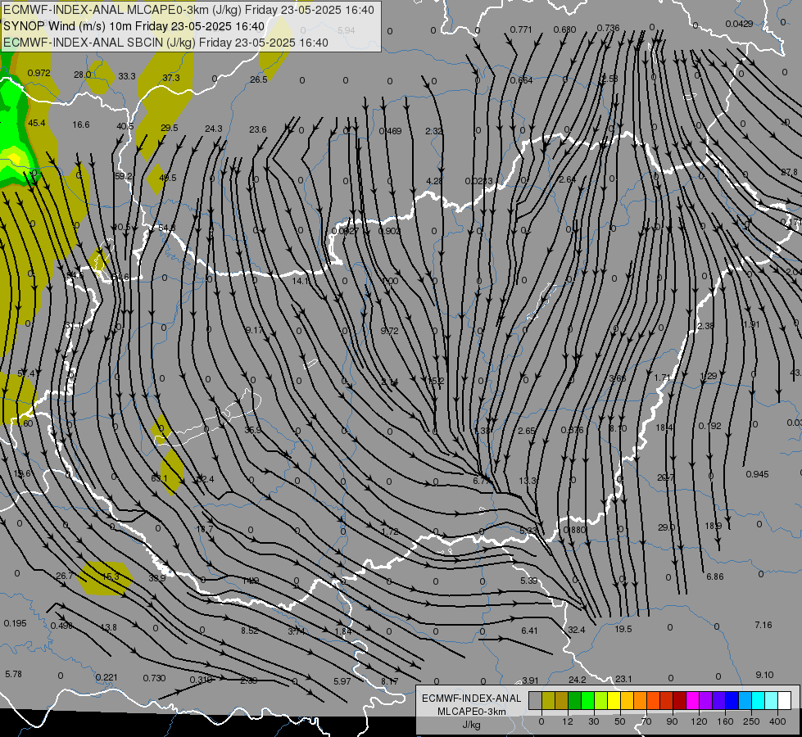Click the map value 45.4
Viewport: 802px width, 737px height.
[37, 123]
